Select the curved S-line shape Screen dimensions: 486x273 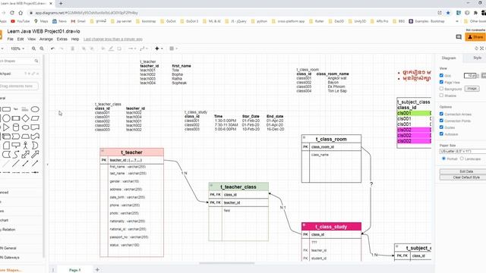(x=16, y=154)
